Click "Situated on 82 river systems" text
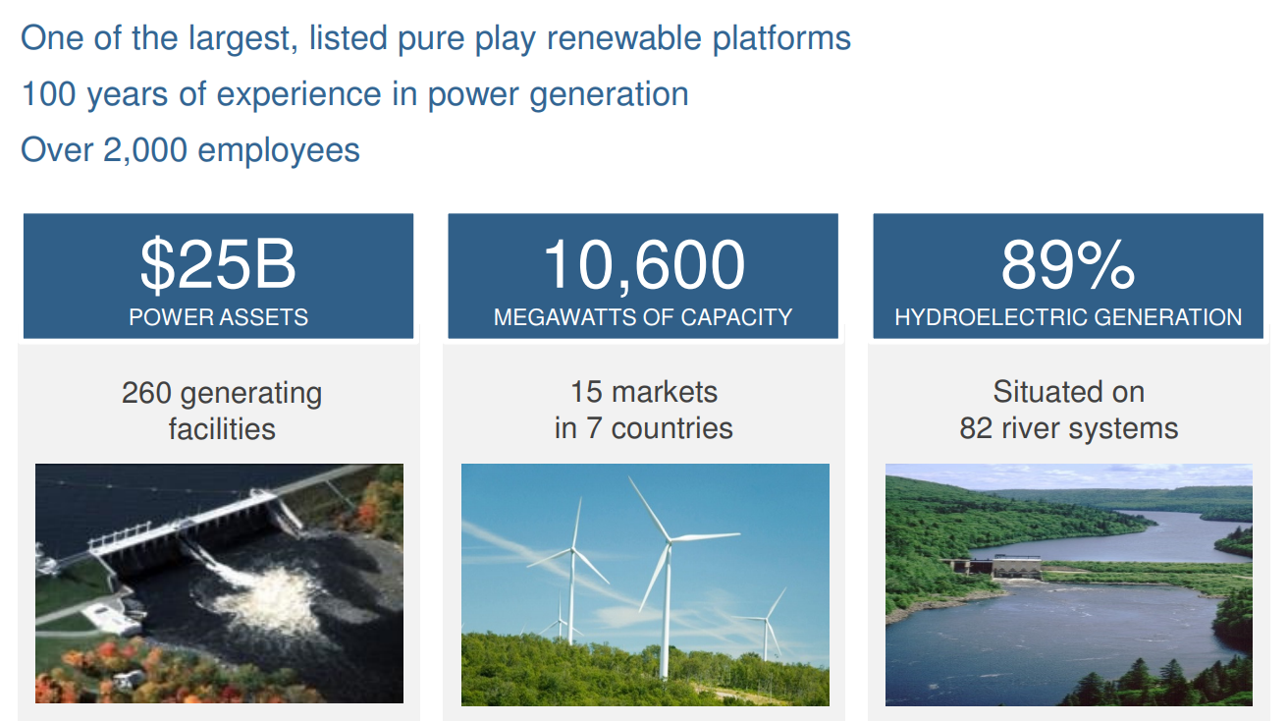The height and width of the screenshot is (723, 1288). (x=1069, y=410)
